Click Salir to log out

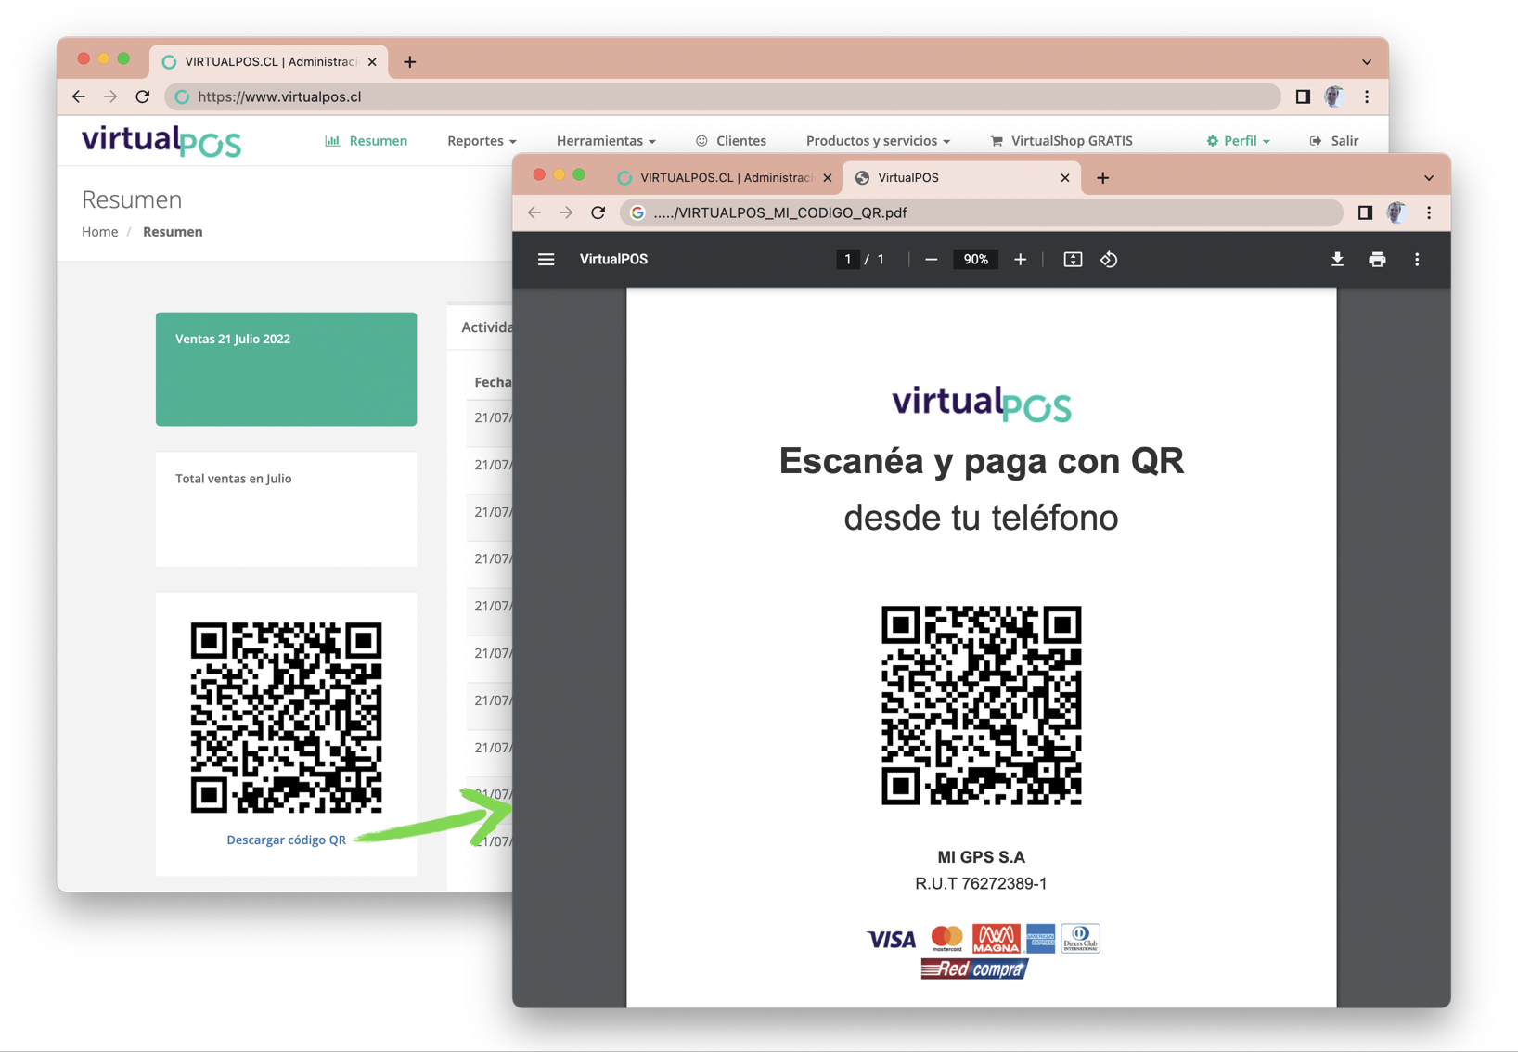click(1334, 141)
